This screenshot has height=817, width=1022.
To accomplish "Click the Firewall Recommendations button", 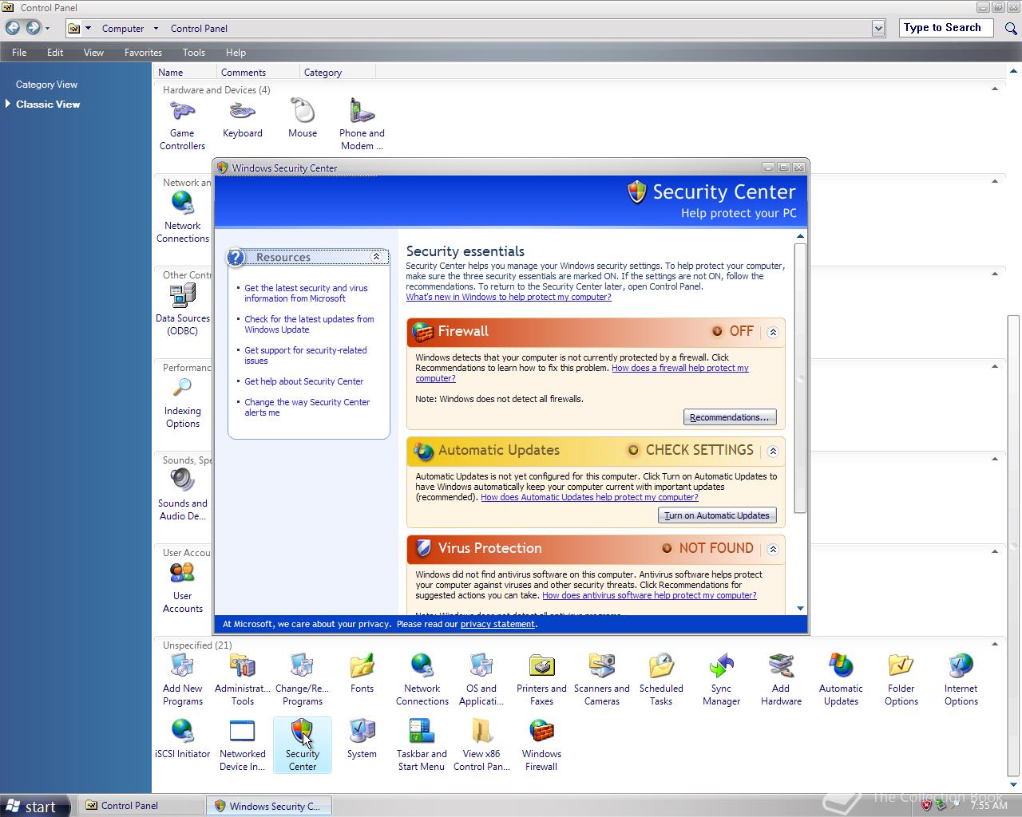I will tap(729, 417).
